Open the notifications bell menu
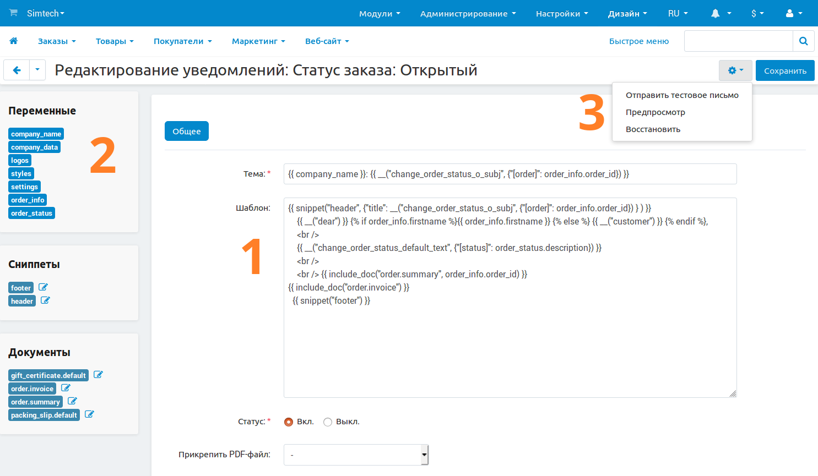 721,13
